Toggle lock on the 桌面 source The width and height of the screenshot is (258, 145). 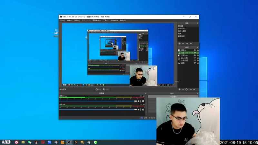[x=198, y=63]
